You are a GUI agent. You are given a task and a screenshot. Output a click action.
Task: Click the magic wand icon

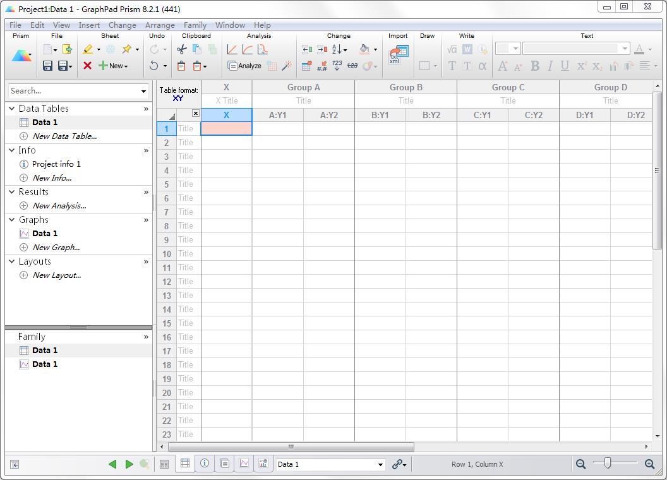click(287, 66)
